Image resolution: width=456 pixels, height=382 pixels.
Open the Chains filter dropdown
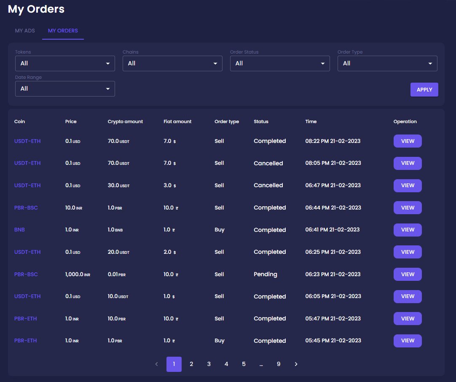[x=172, y=63]
